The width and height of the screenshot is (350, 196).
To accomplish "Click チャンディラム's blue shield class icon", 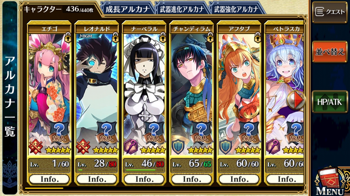I will coord(178,147).
